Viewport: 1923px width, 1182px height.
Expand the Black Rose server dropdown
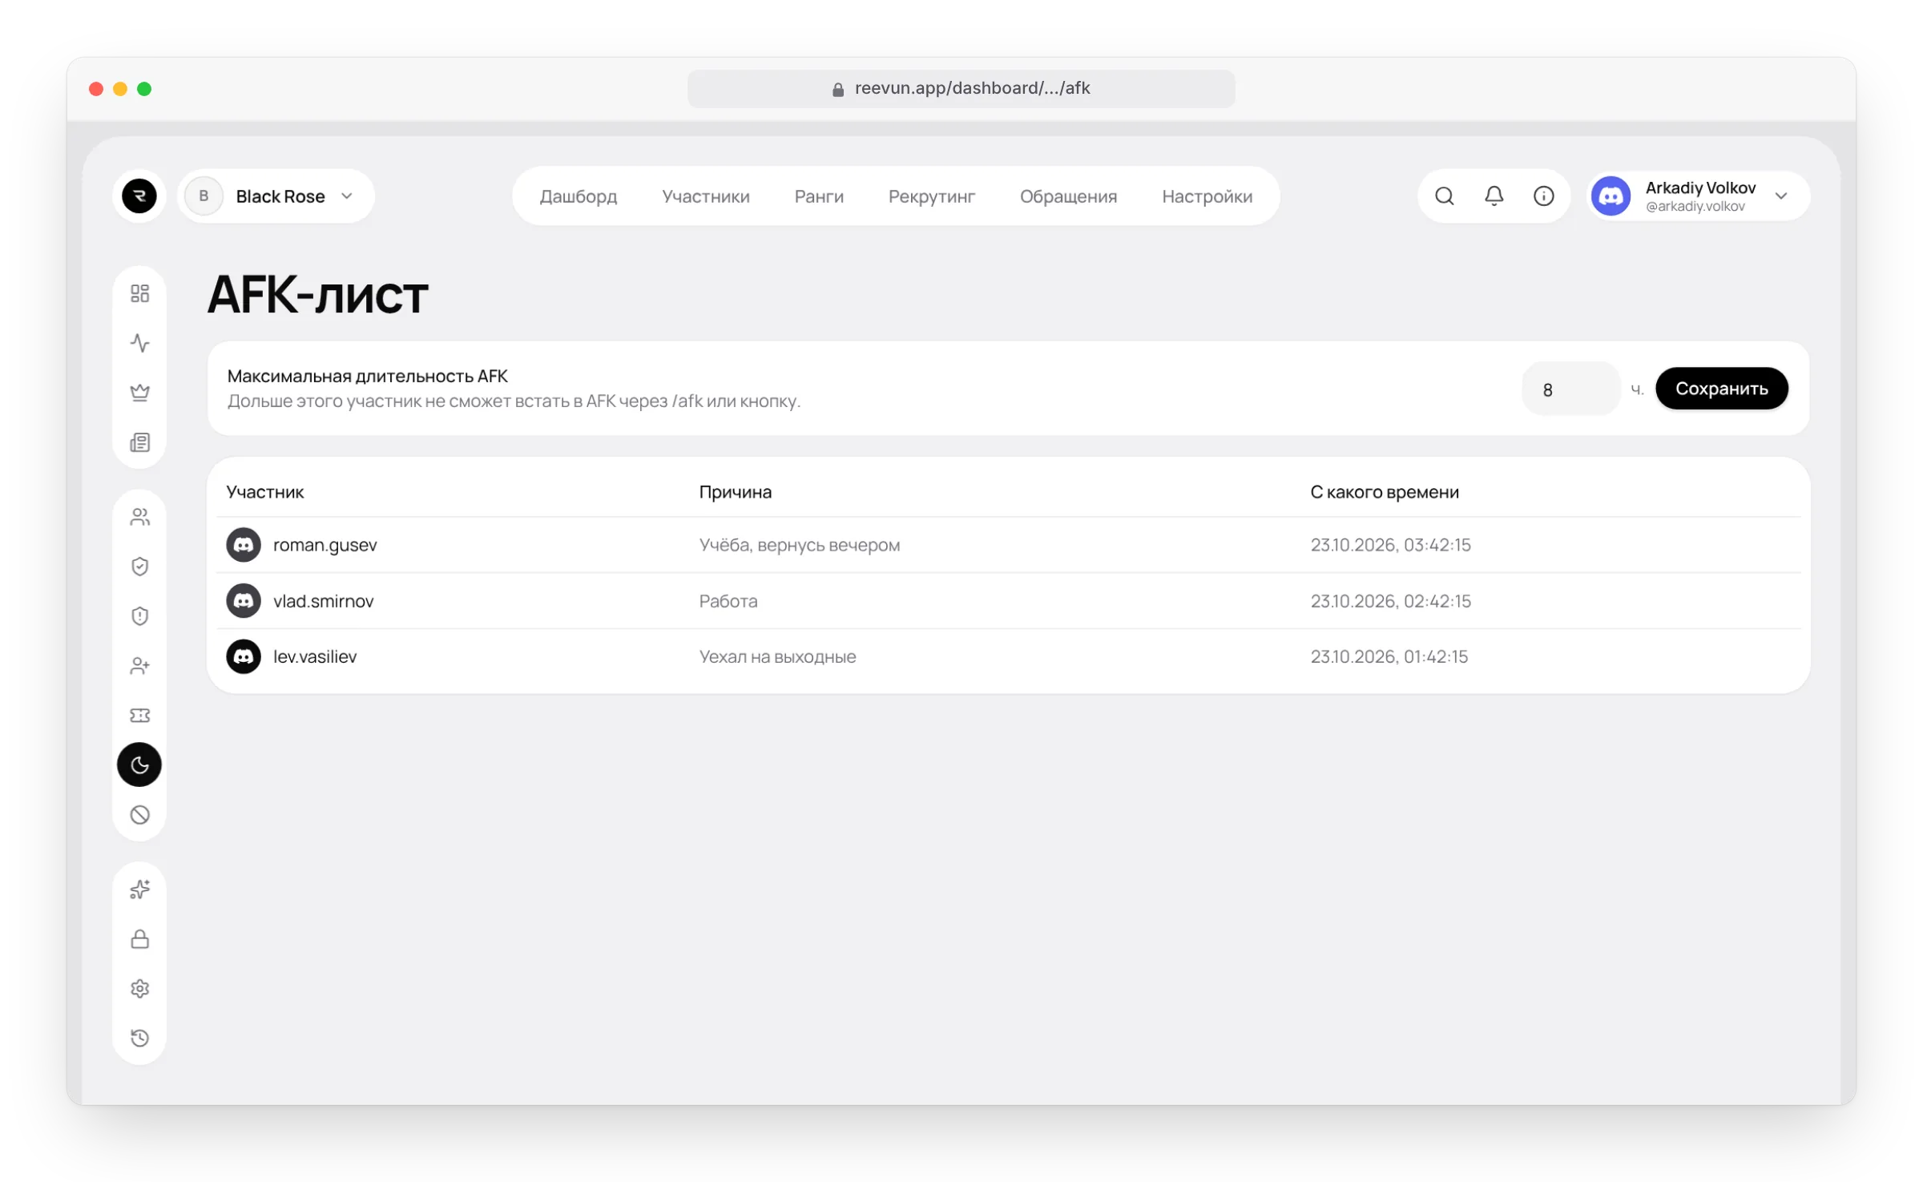pos(276,196)
